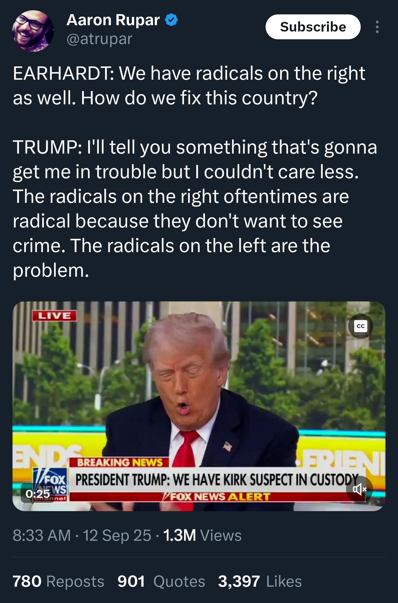Viewport: 398px width, 603px height.
Task: Open the 1.3M Views analytics
Action: pos(202,535)
